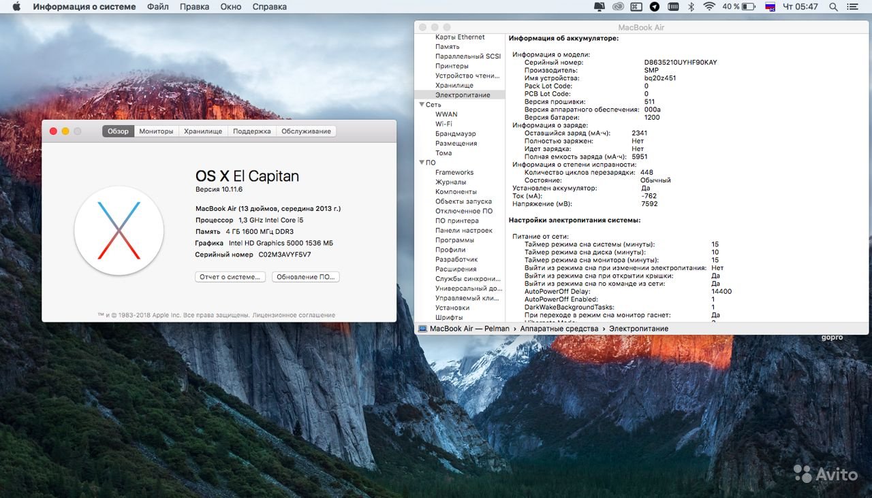Switch to the "Обслуживание" tab

307,131
